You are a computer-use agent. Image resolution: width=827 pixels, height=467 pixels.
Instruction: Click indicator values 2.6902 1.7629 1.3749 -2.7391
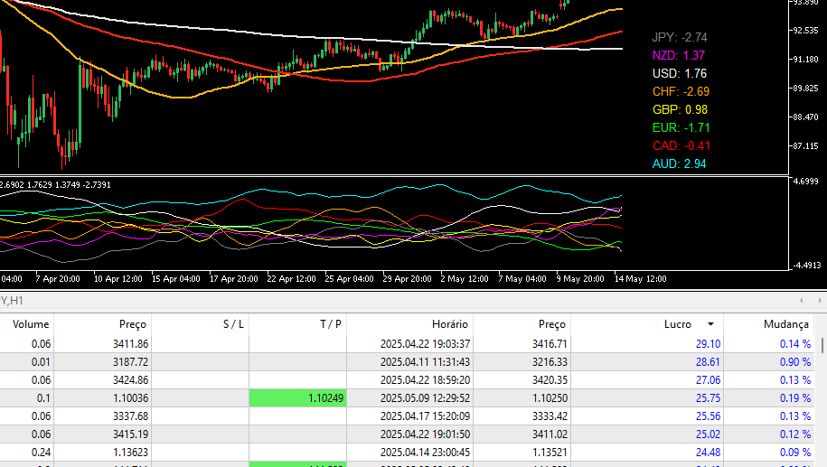(x=55, y=185)
